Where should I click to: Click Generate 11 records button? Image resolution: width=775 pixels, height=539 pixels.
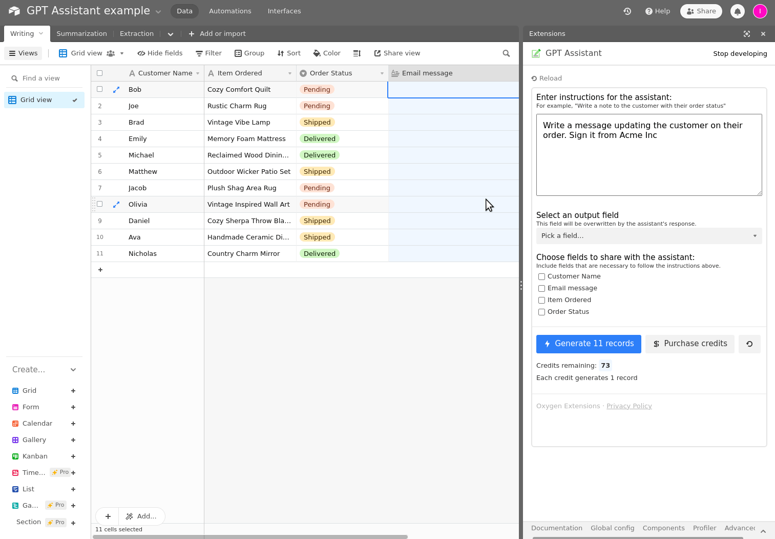[588, 344]
